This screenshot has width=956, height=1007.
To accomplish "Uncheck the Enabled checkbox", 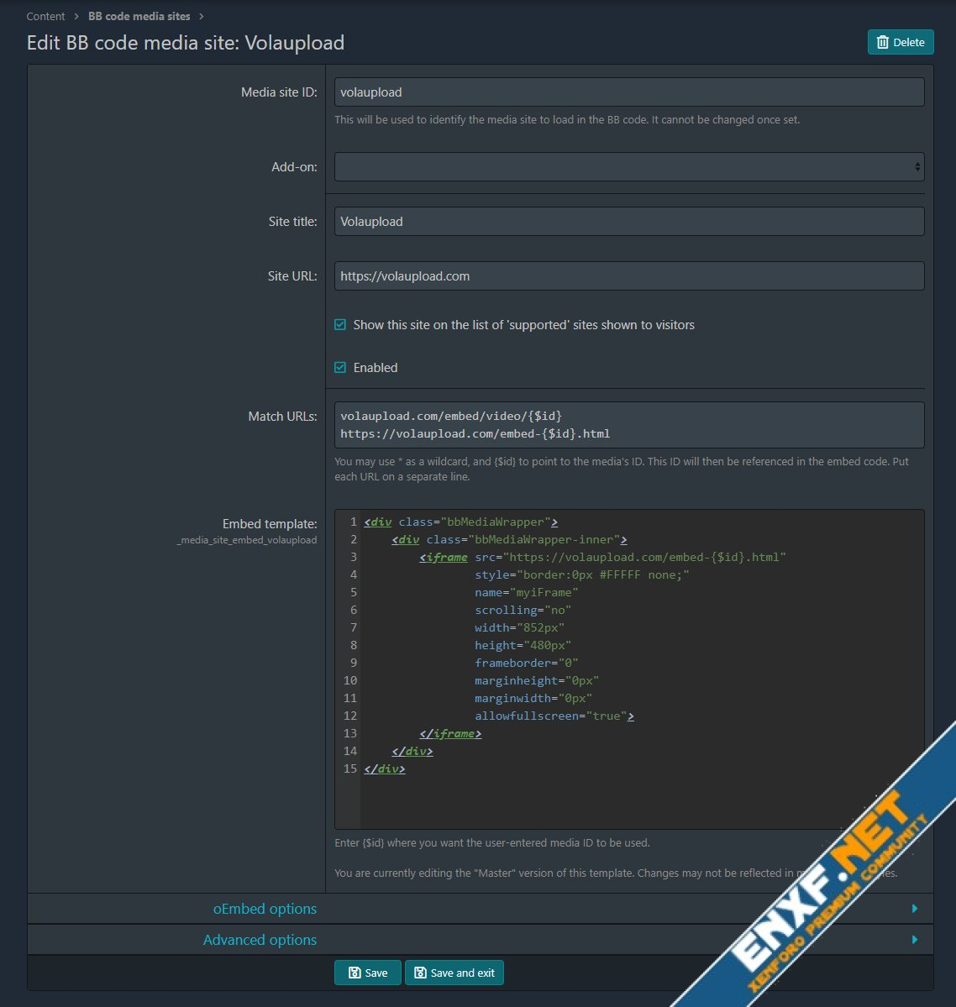I will [x=340, y=368].
